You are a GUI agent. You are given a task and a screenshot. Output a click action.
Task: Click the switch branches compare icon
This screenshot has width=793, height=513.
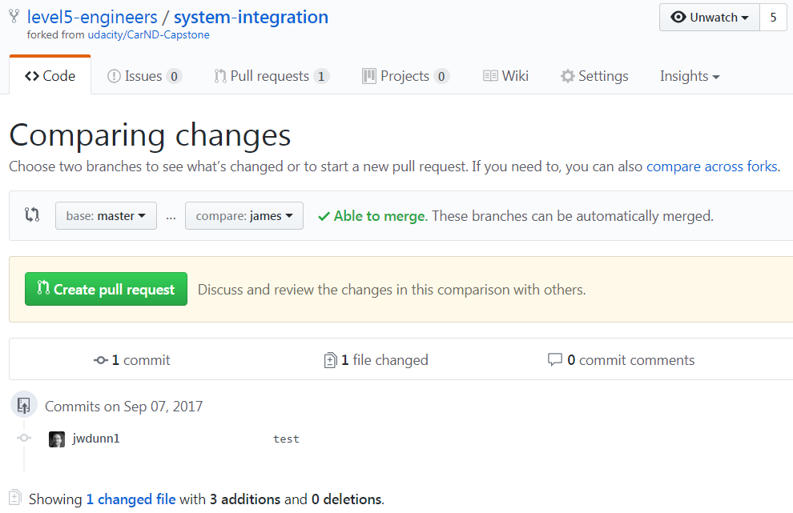(32, 214)
